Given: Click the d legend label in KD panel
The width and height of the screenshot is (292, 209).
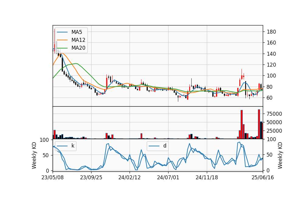Looking at the screenshot, I should tap(165, 146).
